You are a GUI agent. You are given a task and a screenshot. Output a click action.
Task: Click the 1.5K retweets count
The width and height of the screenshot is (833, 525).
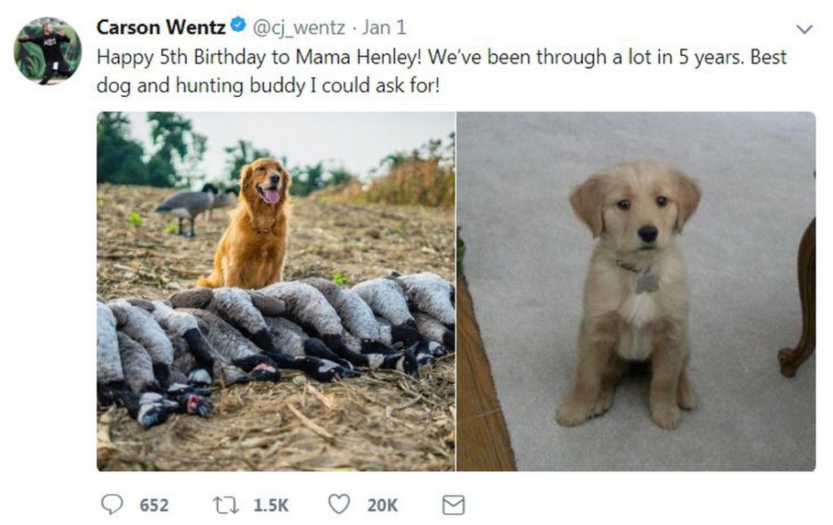(x=271, y=505)
